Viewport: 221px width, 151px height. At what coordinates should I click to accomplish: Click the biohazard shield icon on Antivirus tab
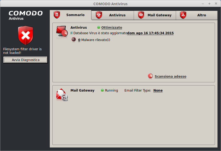(99, 15)
